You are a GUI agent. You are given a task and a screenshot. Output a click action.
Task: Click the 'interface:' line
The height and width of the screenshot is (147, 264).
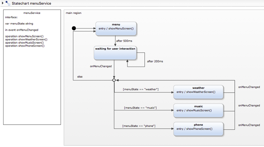11,17
